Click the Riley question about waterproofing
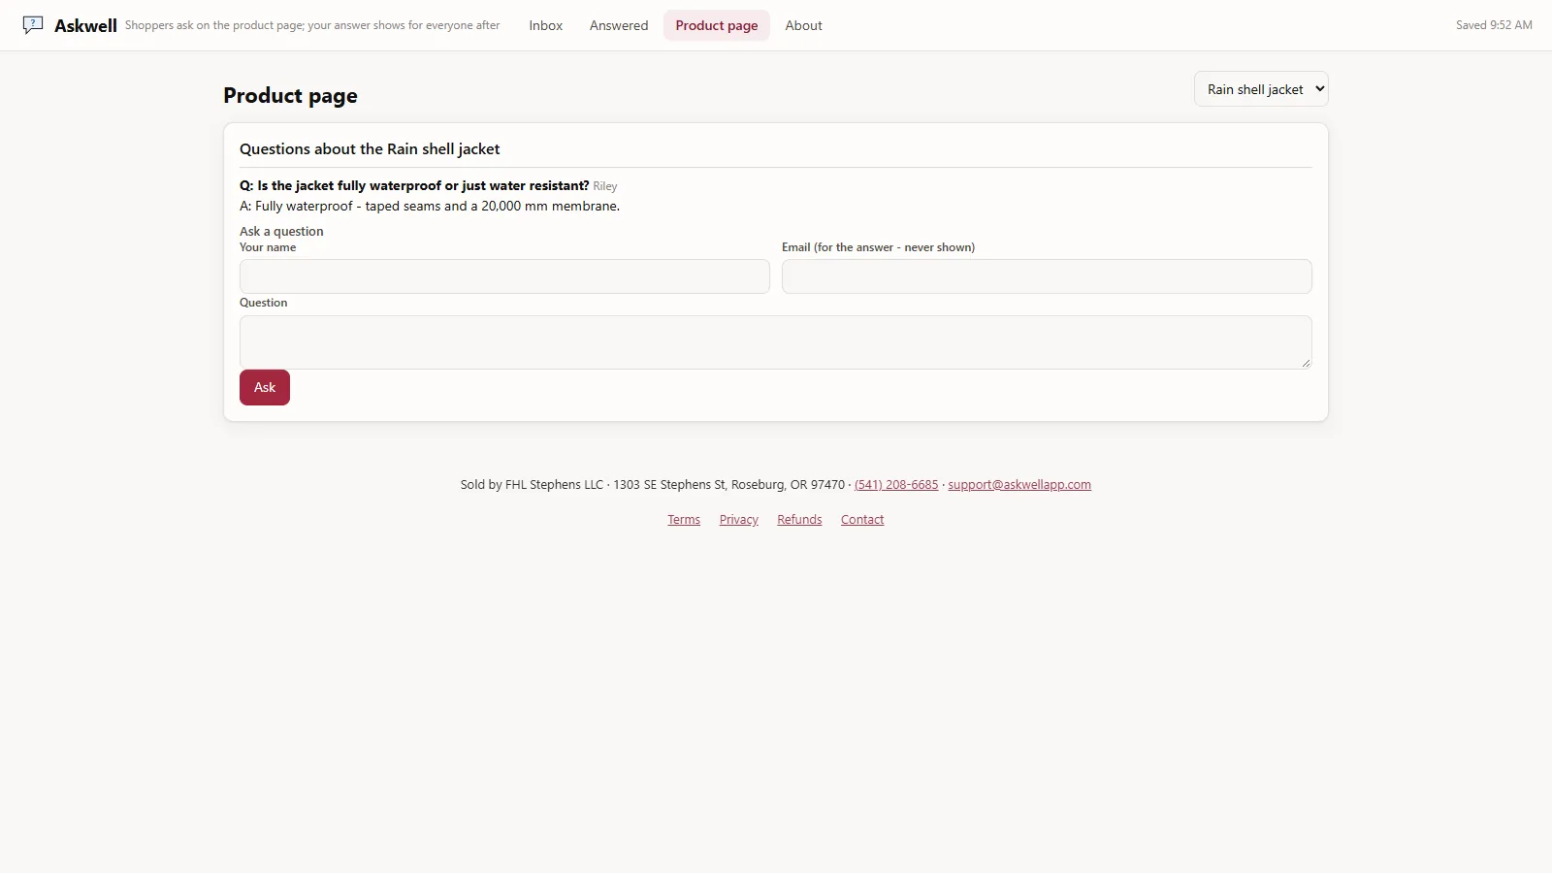This screenshot has height=873, width=1552. (x=414, y=185)
